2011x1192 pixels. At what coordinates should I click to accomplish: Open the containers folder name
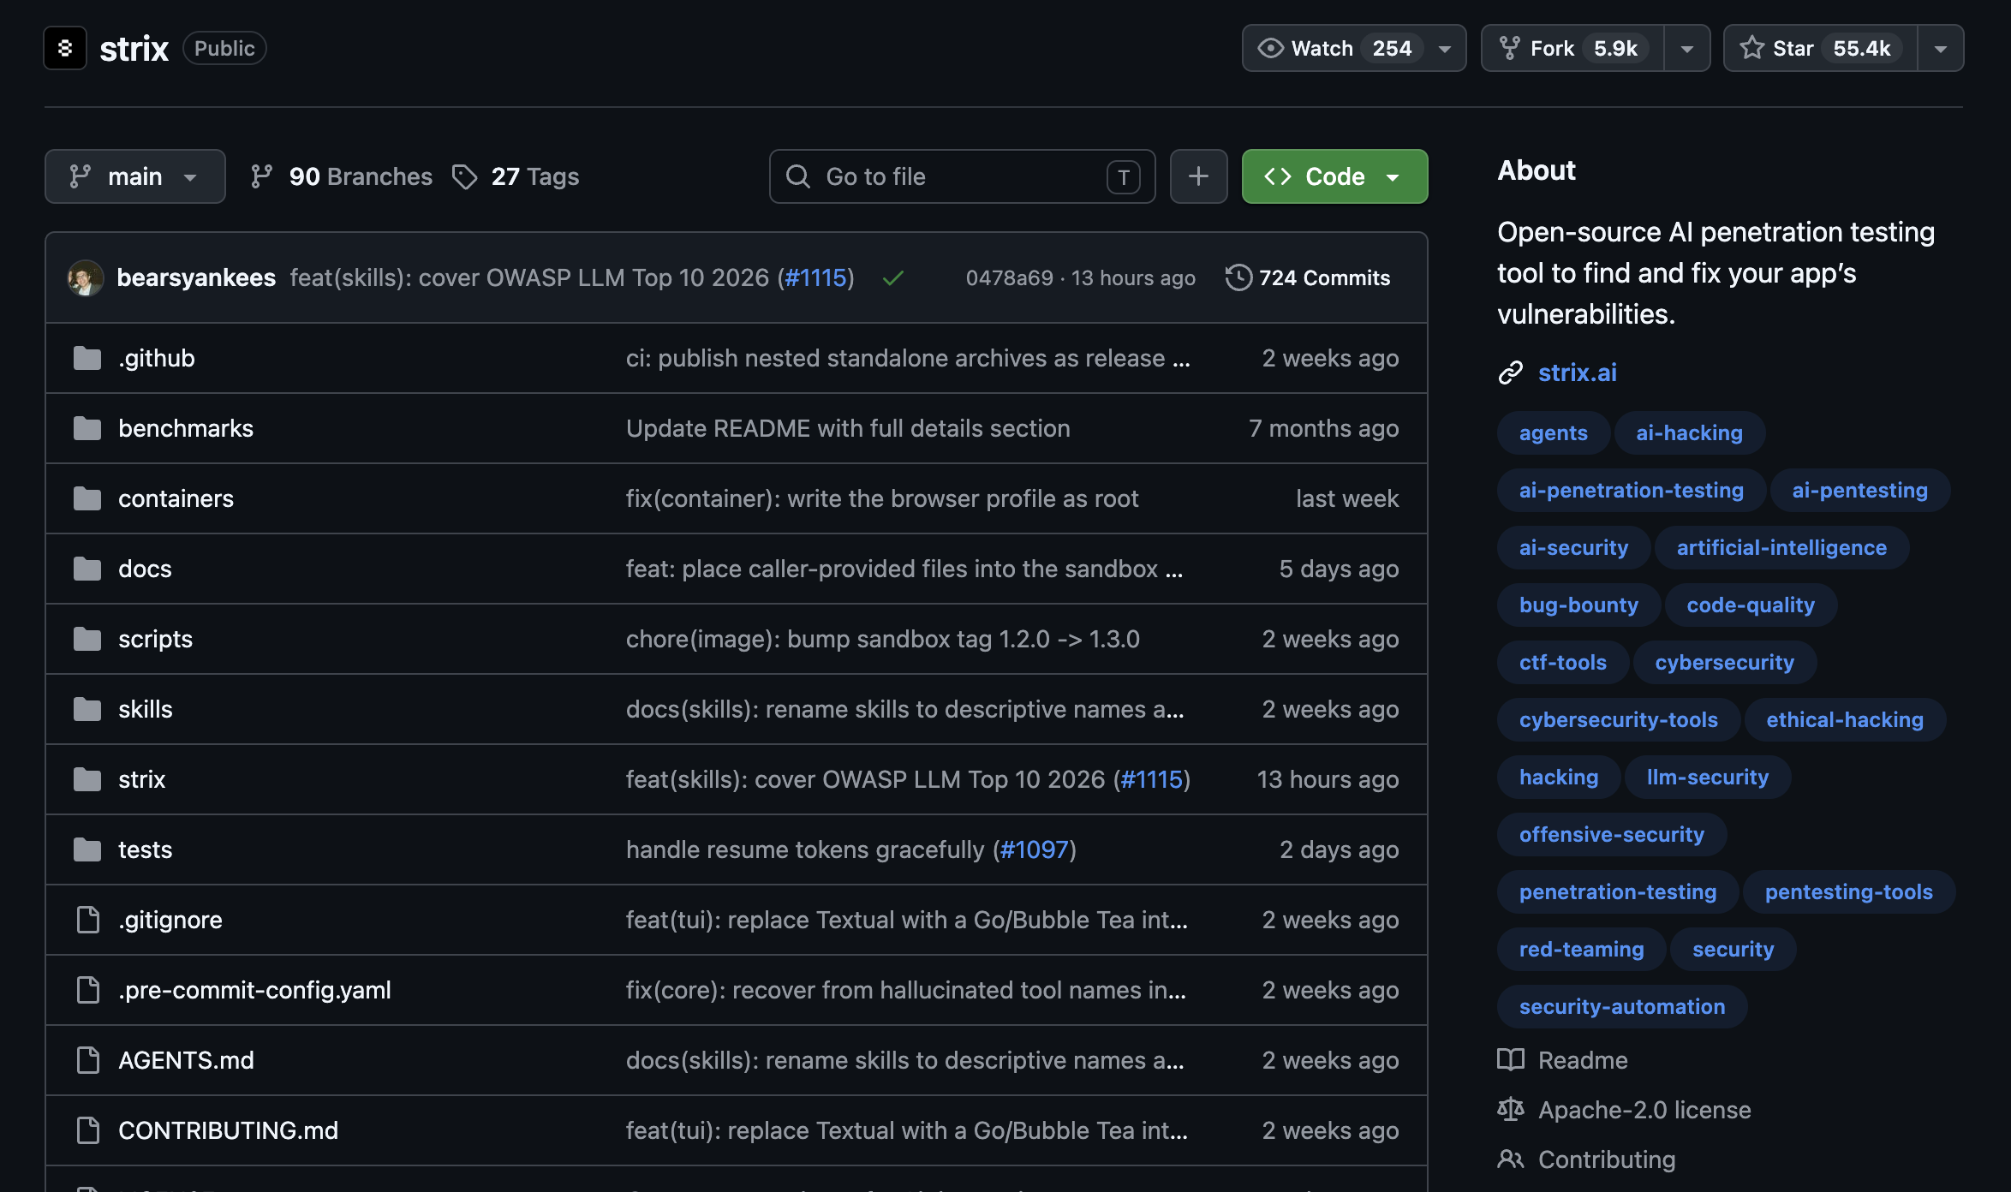[x=176, y=498]
